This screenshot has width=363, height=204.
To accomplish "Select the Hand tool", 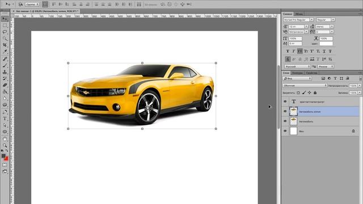I will click(5, 139).
